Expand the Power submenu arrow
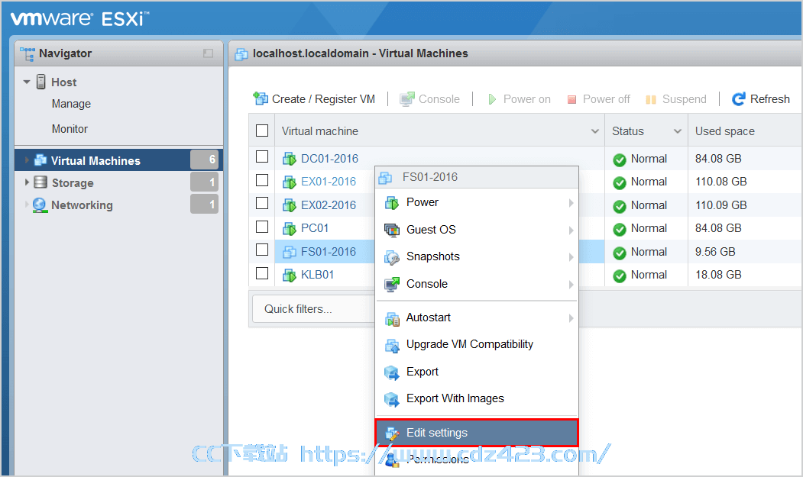803x477 pixels. point(571,203)
